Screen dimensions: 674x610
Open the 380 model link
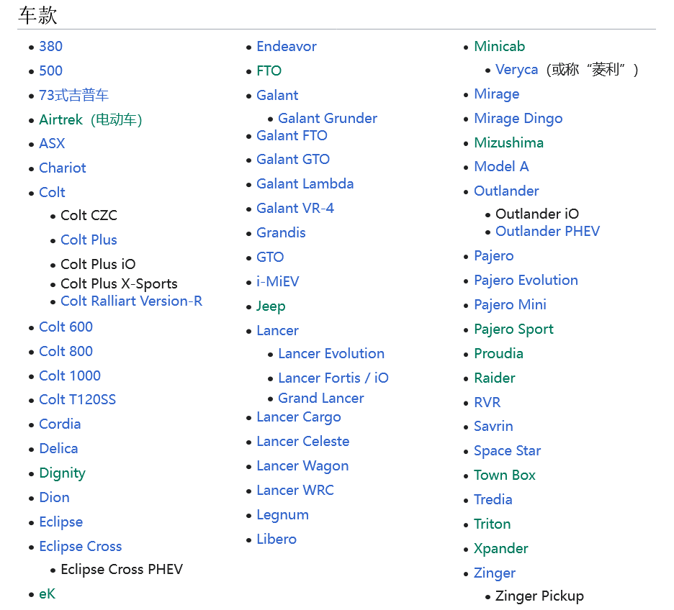(x=50, y=46)
